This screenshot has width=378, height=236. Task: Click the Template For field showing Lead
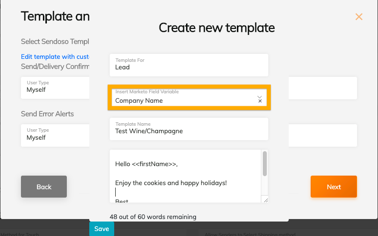(x=189, y=64)
